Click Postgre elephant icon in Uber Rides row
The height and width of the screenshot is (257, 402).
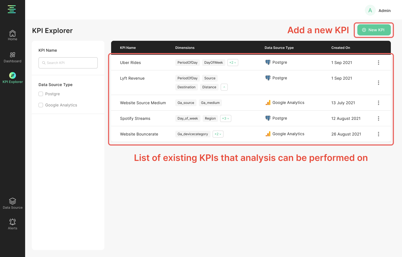point(268,62)
